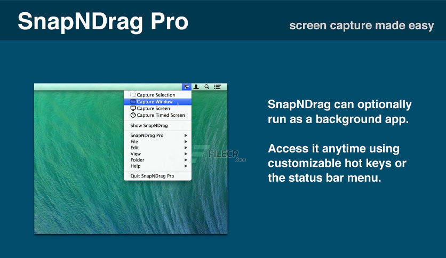Choose Quit SnapNDrag Pro
Viewport: 446px width, 258px height.
coord(157,176)
